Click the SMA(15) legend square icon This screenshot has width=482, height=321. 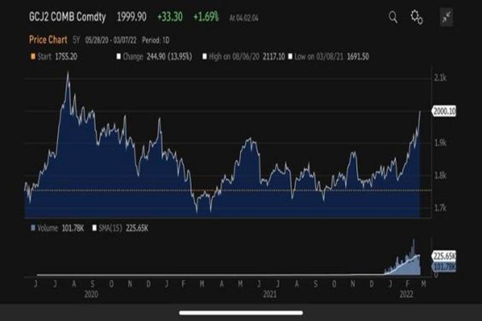pyautogui.click(x=95, y=228)
